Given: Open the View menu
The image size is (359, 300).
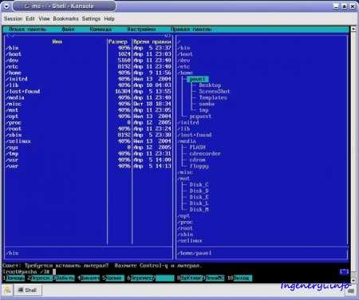Looking at the screenshot, I should pyautogui.click(x=44, y=18).
